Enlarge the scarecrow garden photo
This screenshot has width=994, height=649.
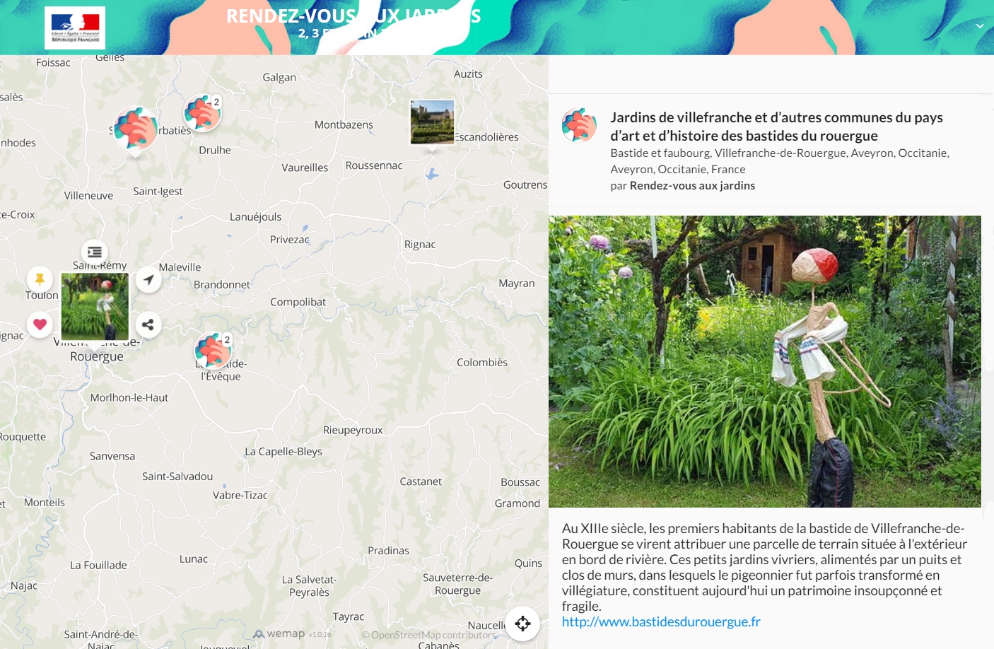click(x=765, y=361)
